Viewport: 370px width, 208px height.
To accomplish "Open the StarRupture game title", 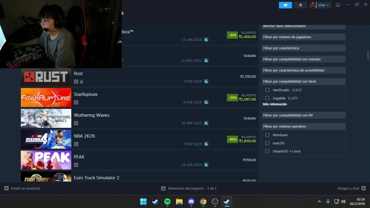I will tap(86, 94).
